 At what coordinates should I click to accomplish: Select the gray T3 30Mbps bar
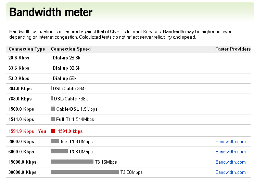click(x=85, y=172)
